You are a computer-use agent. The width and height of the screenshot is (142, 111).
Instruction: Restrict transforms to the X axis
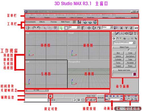(121, 28)
